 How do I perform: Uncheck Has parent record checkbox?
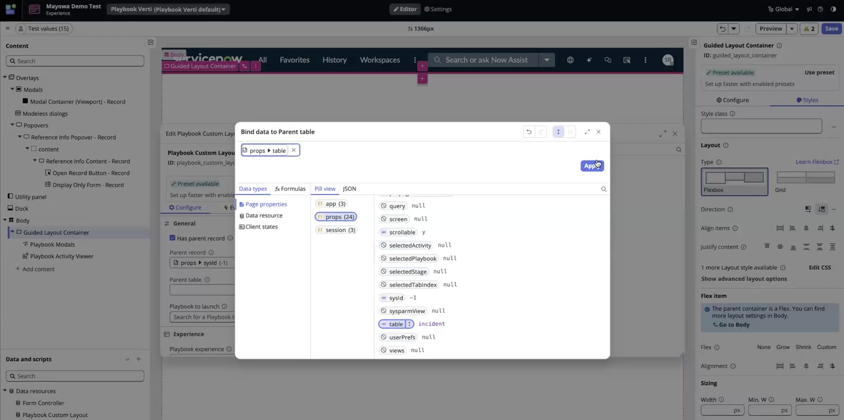[x=172, y=238]
